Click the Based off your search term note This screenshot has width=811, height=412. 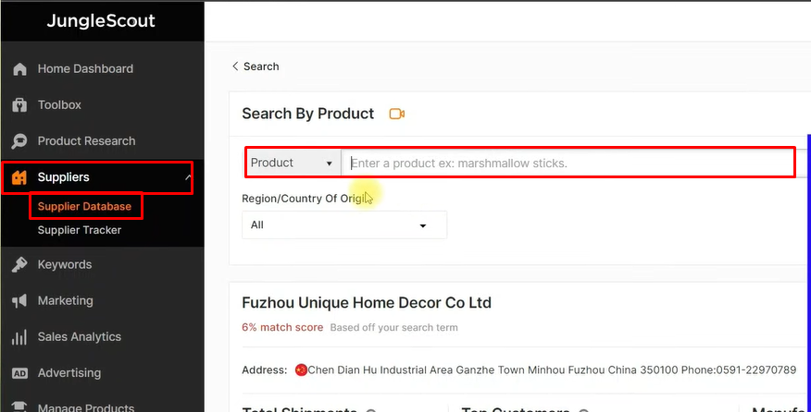pos(393,327)
